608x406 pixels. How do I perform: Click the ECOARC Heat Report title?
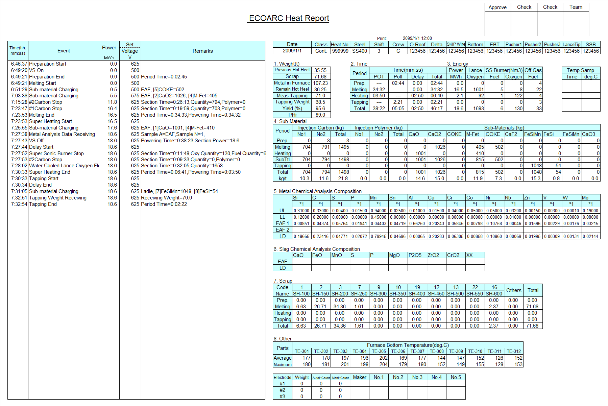pyautogui.click(x=289, y=18)
